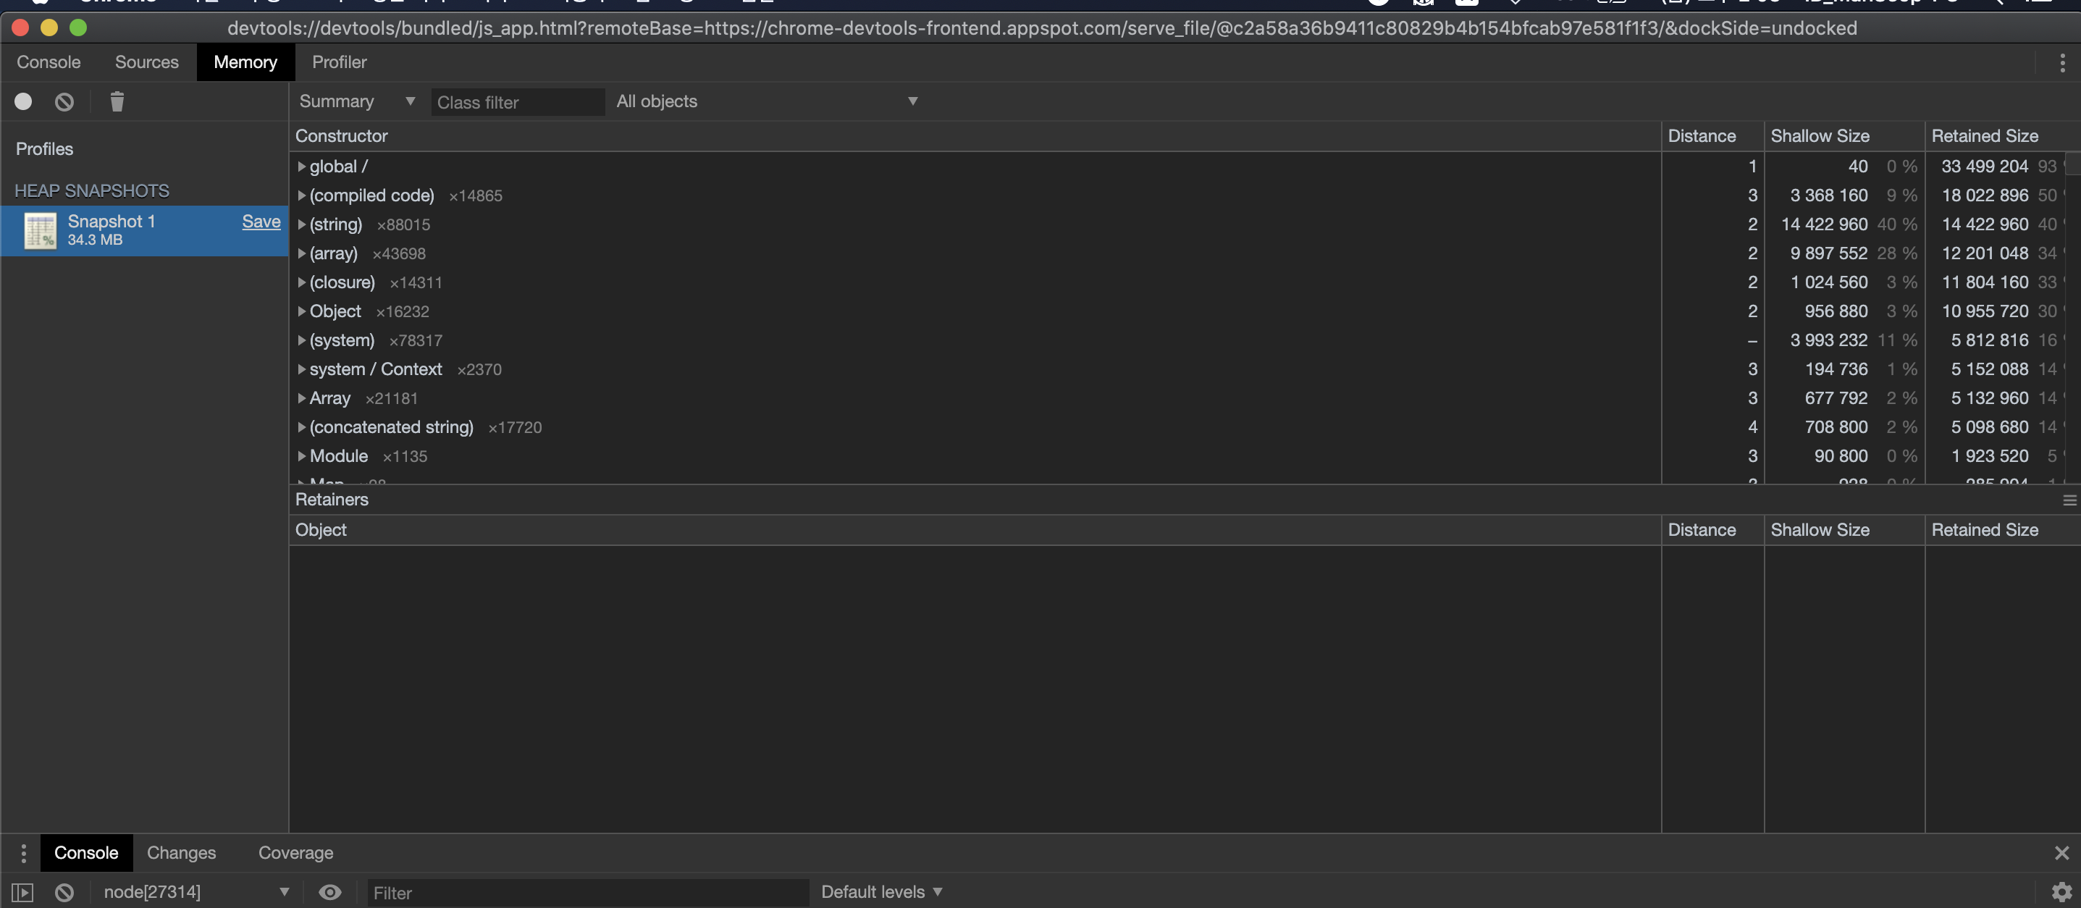Click the take heap snapshot record button
Viewport: 2081px width, 908px height.
point(23,102)
